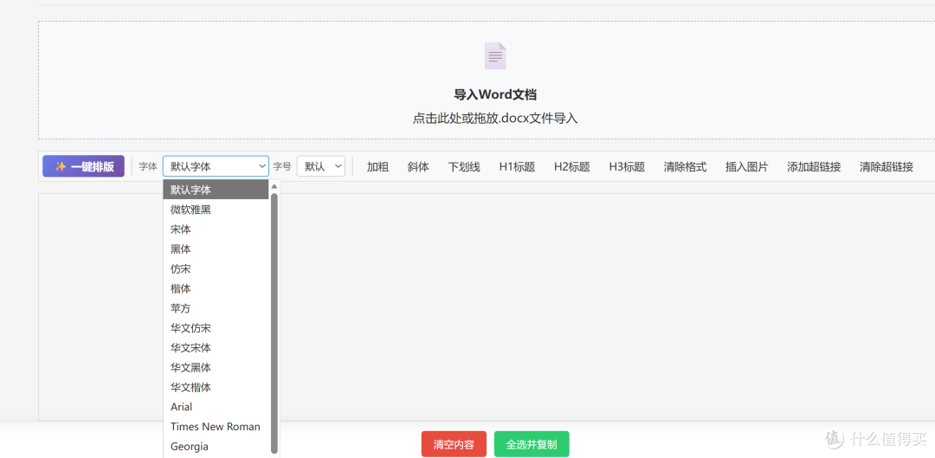Select 宋体 in the font list
935x458 pixels.
pos(216,229)
